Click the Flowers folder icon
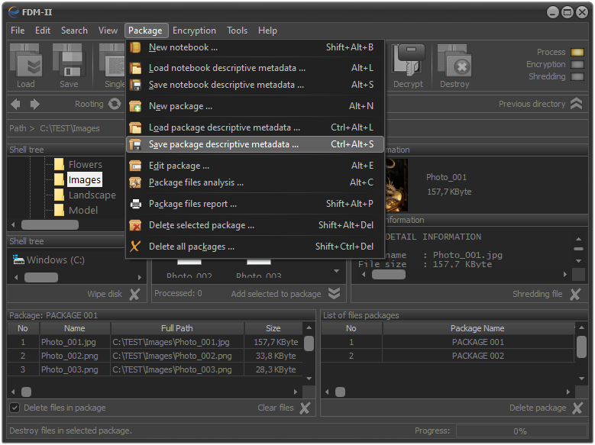 [x=59, y=164]
